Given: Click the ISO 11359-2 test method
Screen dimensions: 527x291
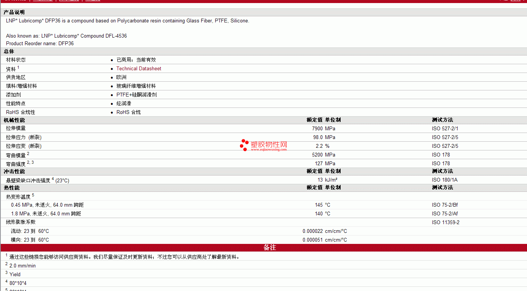Looking at the screenshot, I should click(x=446, y=223).
